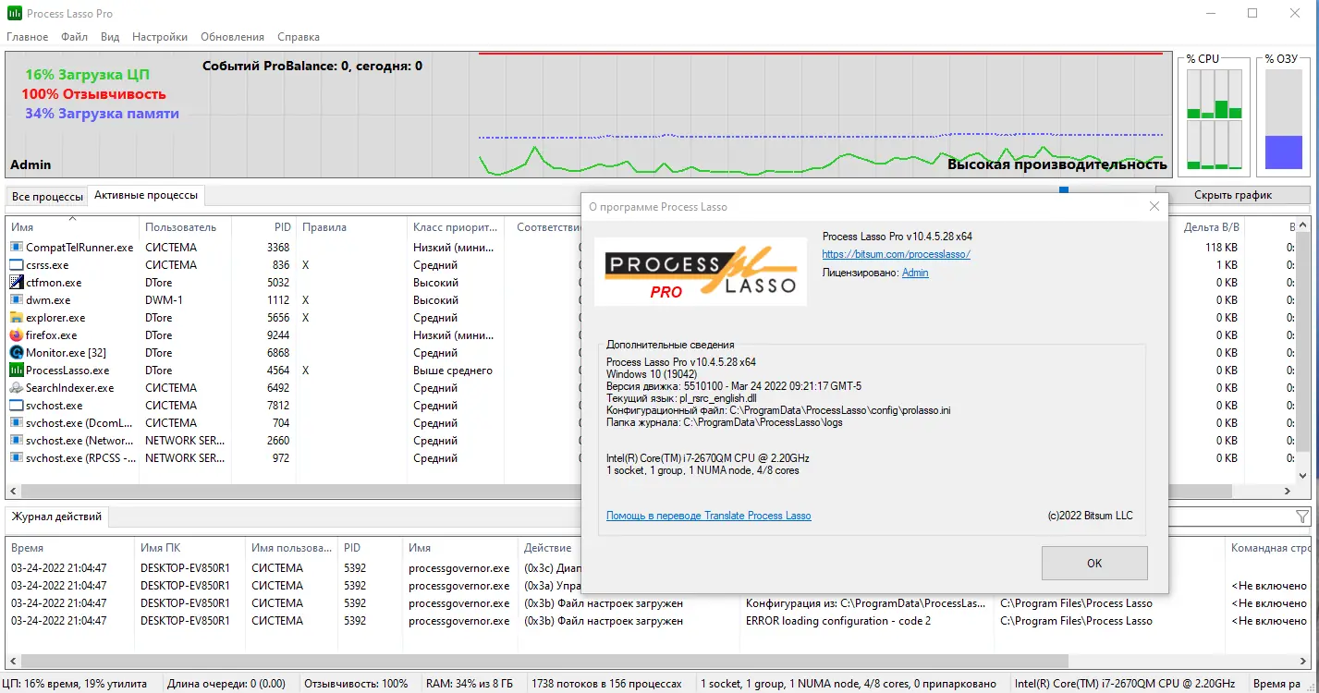This screenshot has width=1319, height=693.
Task: Open the Главное menu
Action: (28, 37)
